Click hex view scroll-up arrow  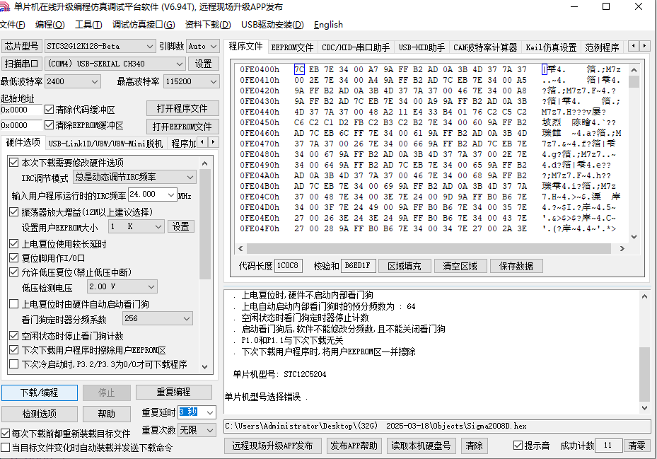point(634,70)
